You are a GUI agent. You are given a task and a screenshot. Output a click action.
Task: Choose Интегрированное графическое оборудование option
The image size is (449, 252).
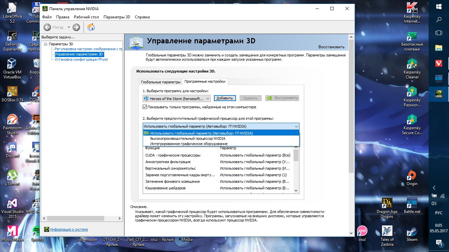[221, 144]
